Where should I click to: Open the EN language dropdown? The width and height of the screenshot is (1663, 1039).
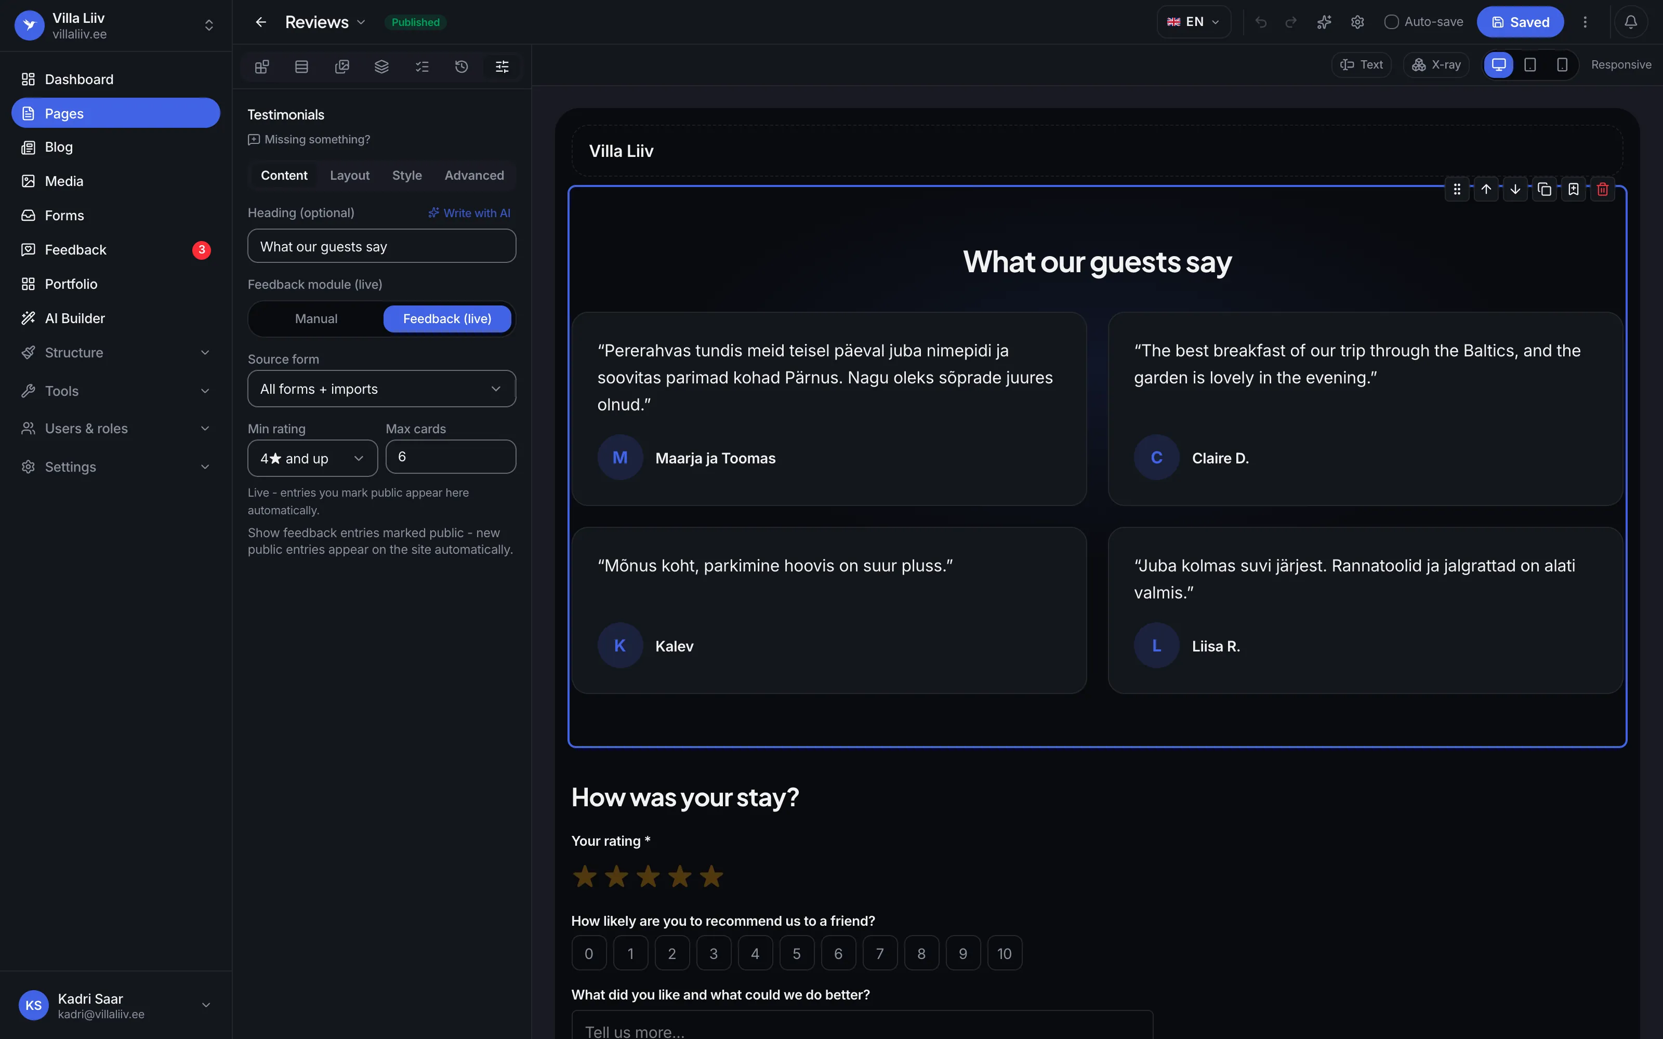(x=1194, y=22)
